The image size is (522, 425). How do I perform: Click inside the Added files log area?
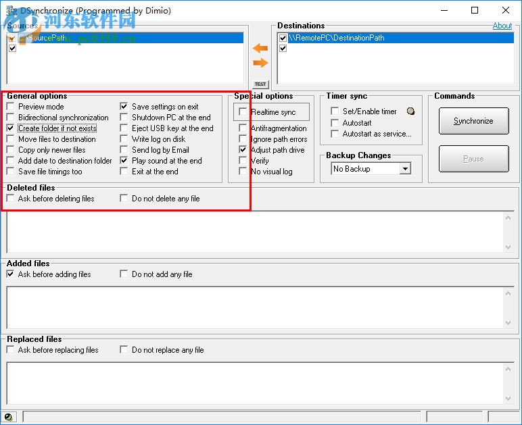256,308
